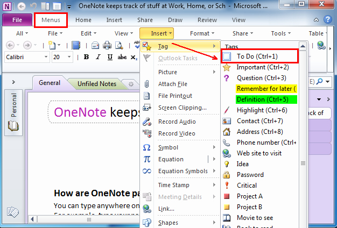Image resolution: width=337 pixels, height=228 pixels.
Task: Click the Navigate Back round arrow button
Action: tap(10, 45)
